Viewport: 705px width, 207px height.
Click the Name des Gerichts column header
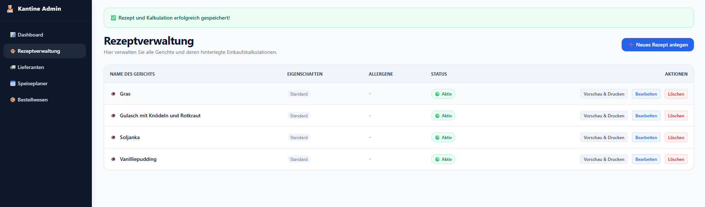132,74
